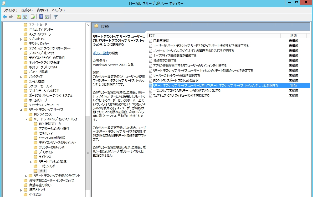Select the RD 接続ブローカー tree folder

coord(51,124)
